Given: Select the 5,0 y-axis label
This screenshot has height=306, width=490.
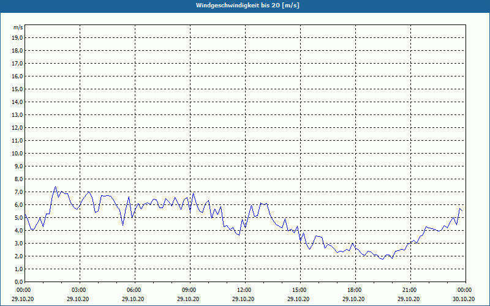Looking at the screenshot, I should [x=18, y=218].
